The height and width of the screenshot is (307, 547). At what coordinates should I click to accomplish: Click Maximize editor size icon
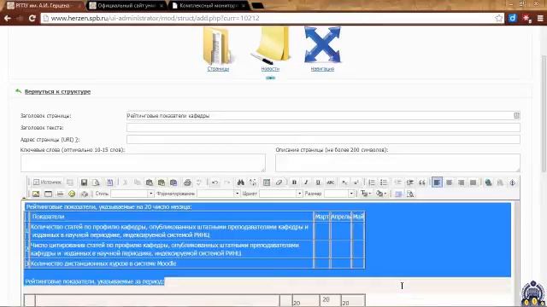(398, 194)
